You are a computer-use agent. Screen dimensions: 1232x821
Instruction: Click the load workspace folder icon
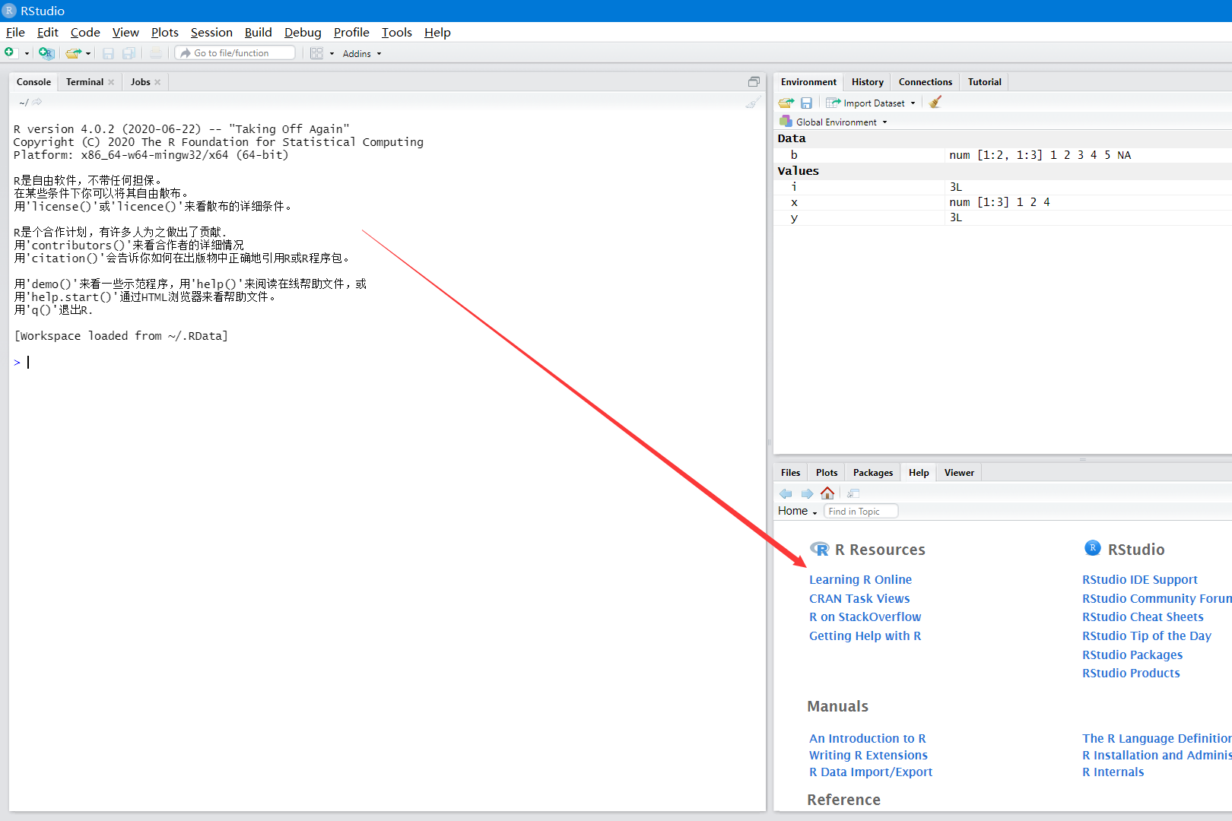point(786,103)
